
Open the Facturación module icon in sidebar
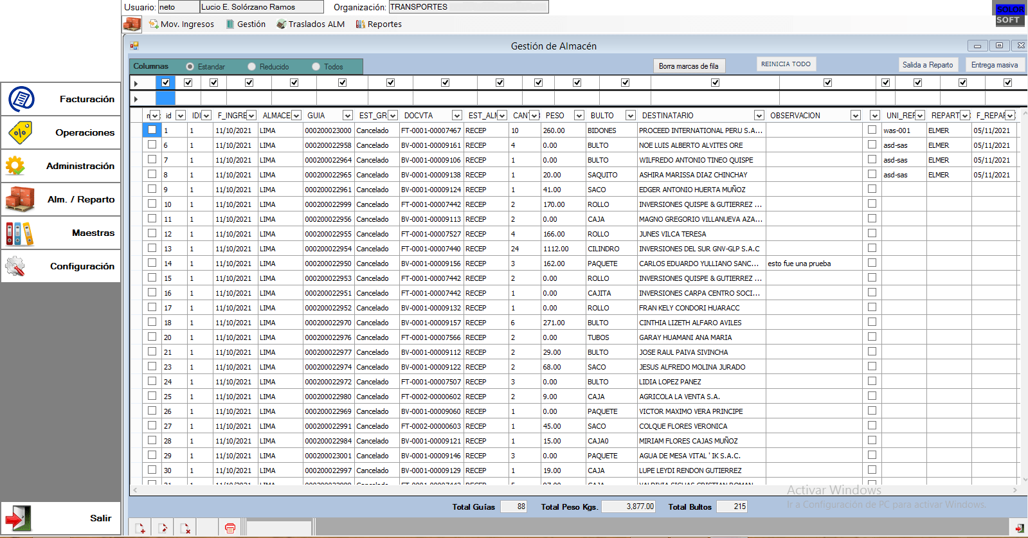(22, 99)
